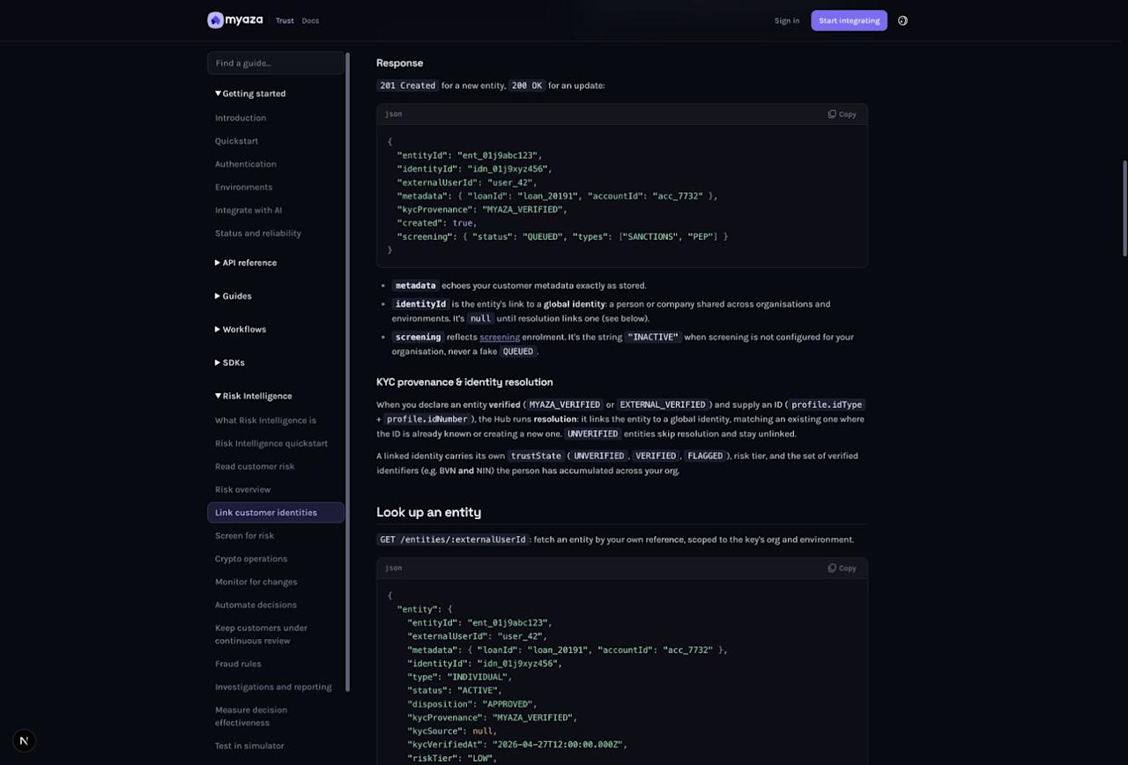Screen dimensions: 1128x765
Task: Follow the screening link in the bullet list
Action: (500, 337)
